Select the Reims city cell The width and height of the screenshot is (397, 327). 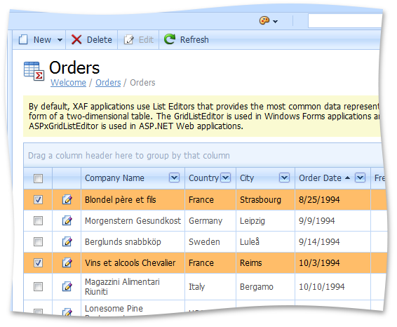265,262
